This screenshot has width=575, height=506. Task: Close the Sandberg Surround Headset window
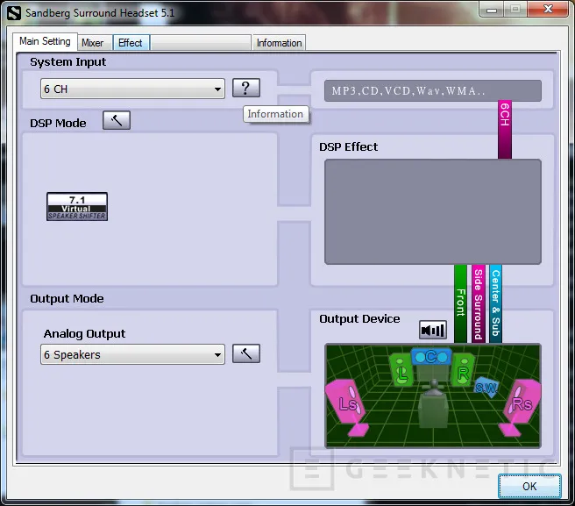pyautogui.click(x=548, y=9)
